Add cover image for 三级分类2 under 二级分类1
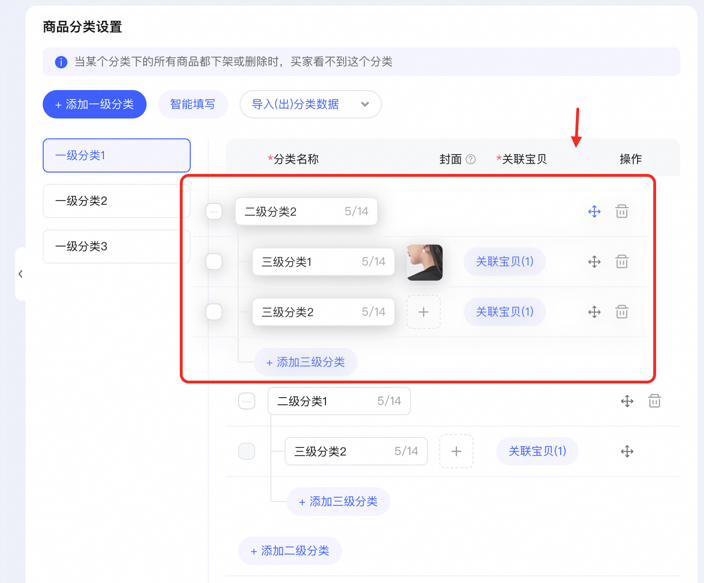Screen dimensions: 704x583 pyautogui.click(x=456, y=451)
